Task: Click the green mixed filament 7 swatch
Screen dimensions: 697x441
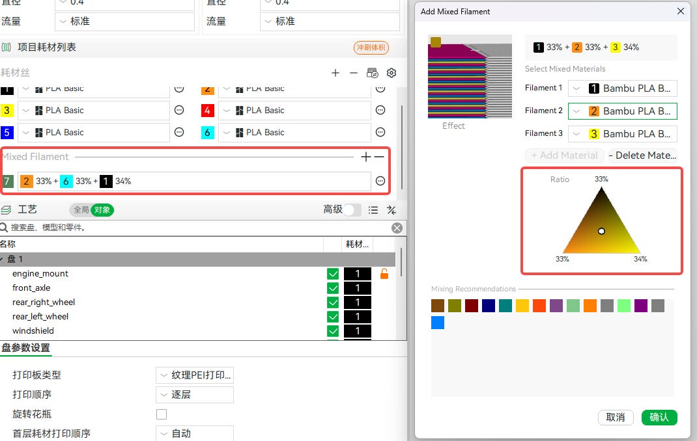Action: (x=7, y=181)
